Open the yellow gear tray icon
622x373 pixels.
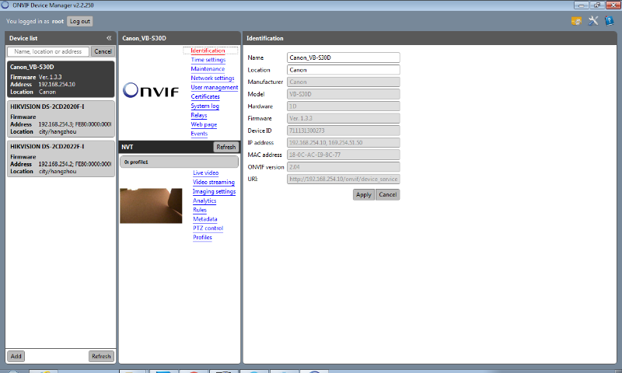pyautogui.click(x=576, y=21)
